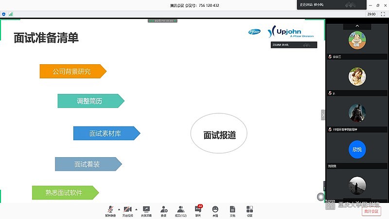The image size is (389, 219).
Task: Collapse participant sidebar with side arrow
Action: pyautogui.click(x=323, y=114)
